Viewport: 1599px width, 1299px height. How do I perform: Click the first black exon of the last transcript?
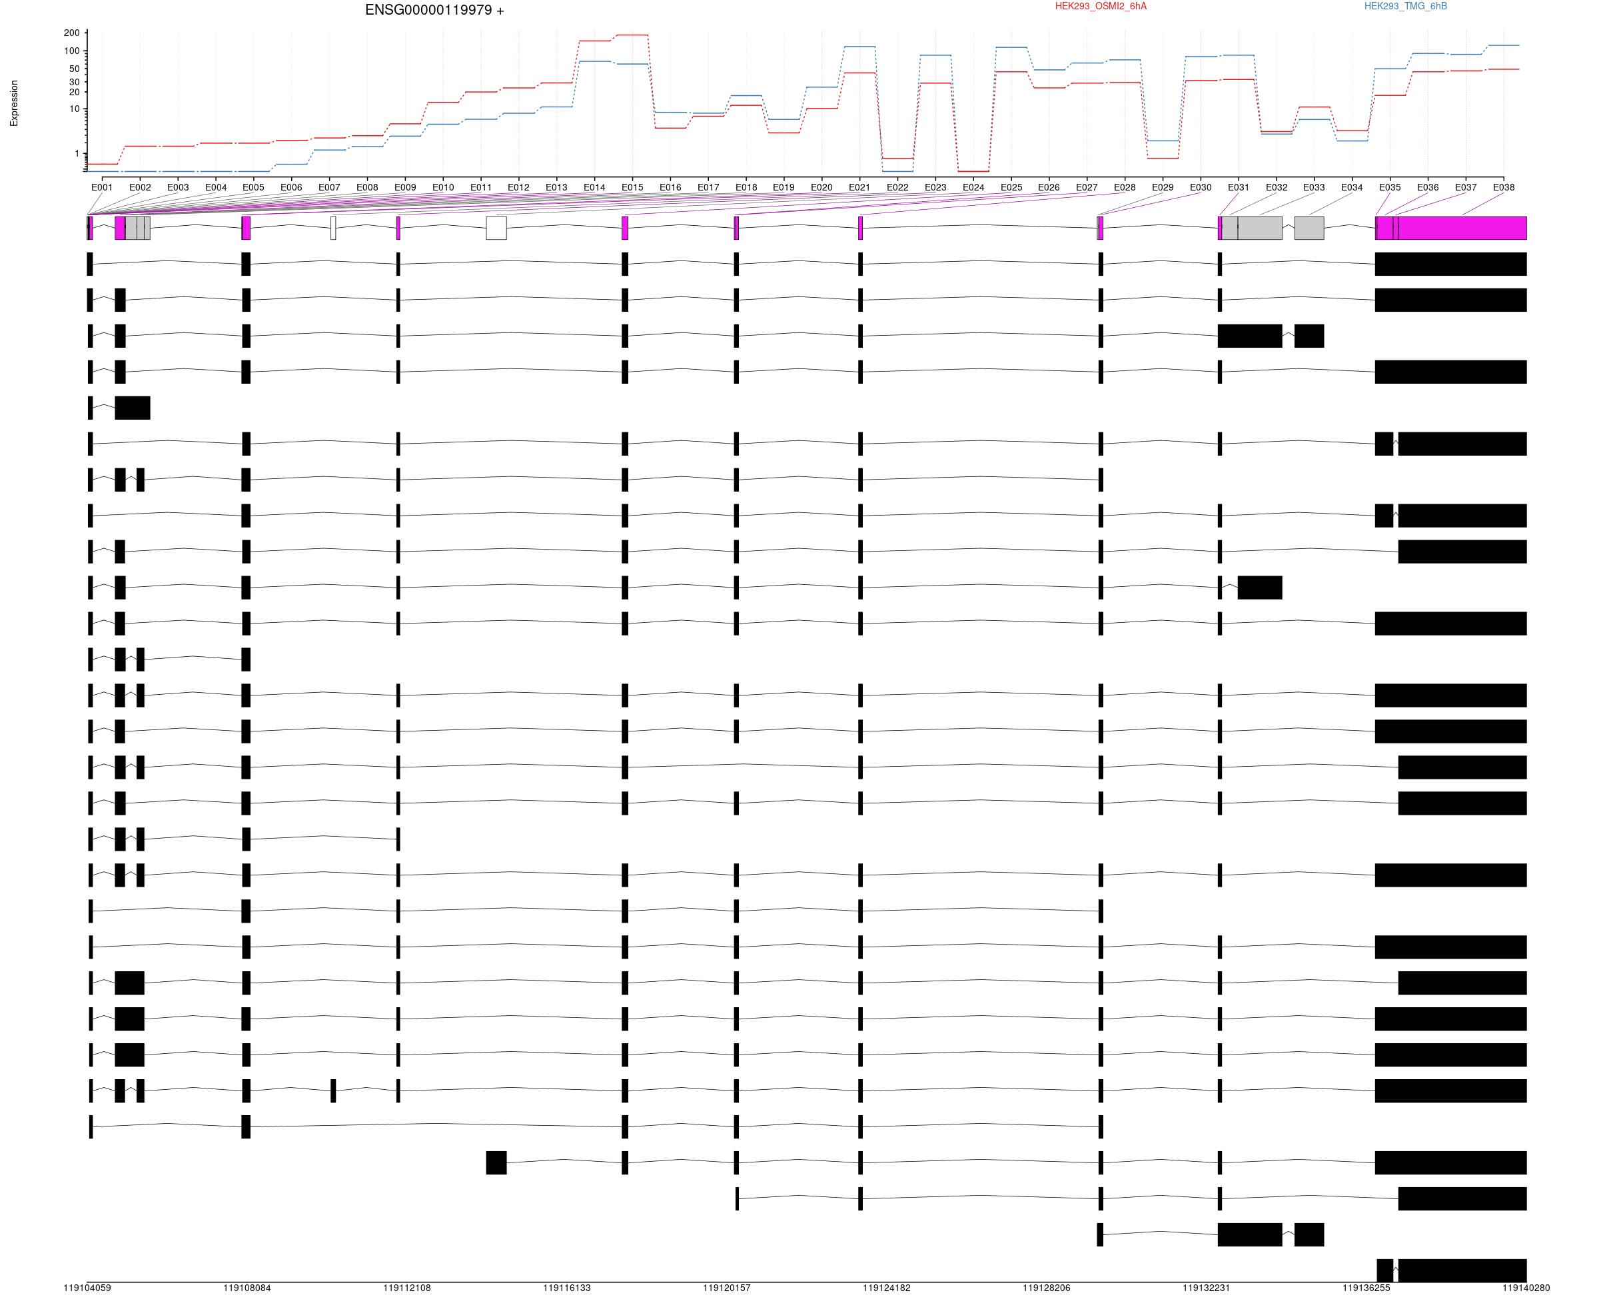coord(1385,1270)
